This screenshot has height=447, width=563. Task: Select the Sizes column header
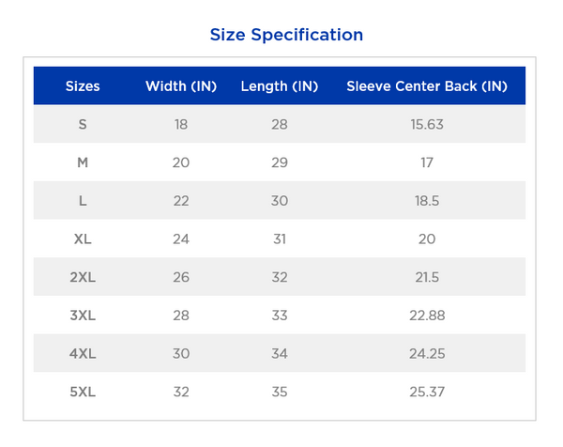point(83,86)
